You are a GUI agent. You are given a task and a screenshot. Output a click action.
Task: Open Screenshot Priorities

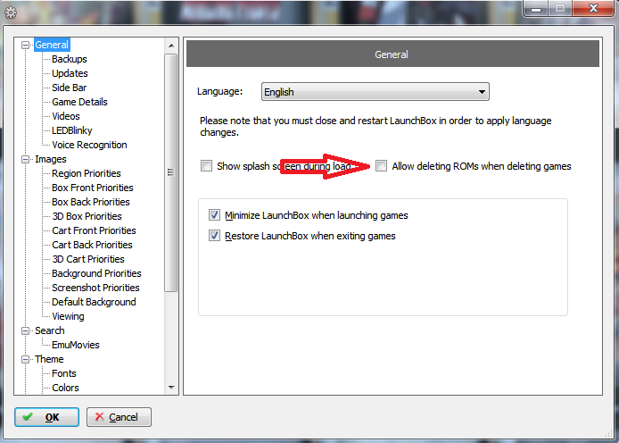click(x=95, y=288)
